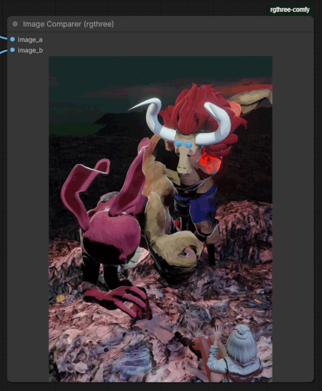Click the bull's blue goggles in preview
The width and height of the screenshot is (322, 391).
pyautogui.click(x=183, y=145)
